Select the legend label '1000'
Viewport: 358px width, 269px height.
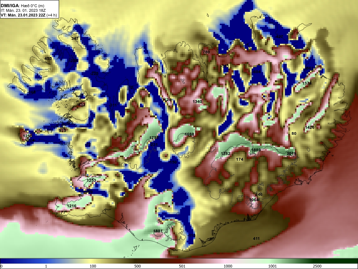click(228, 266)
